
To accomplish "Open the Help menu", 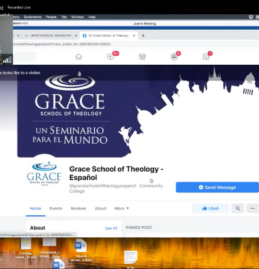I will tap(92, 17).
